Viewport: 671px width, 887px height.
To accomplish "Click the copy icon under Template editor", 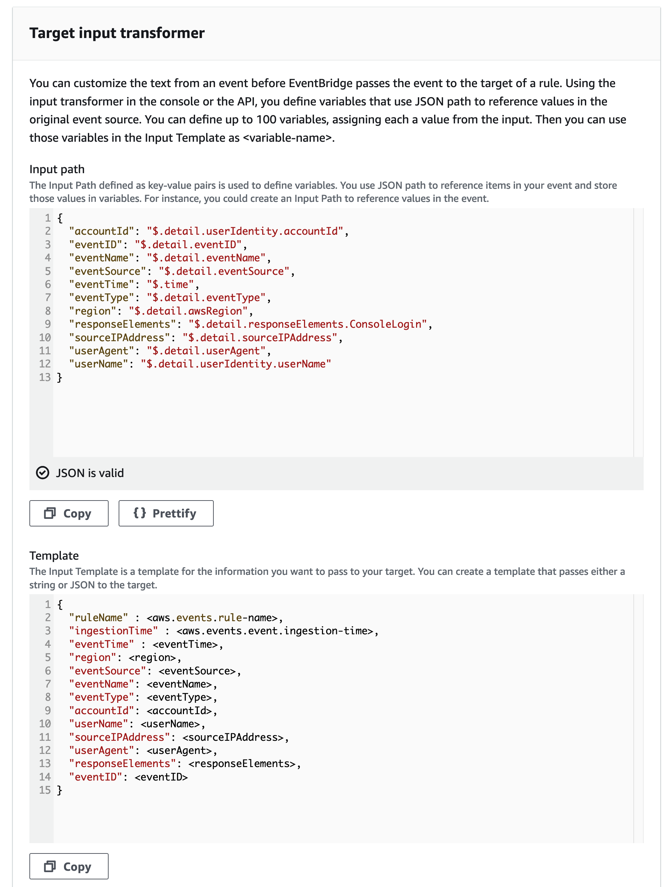I will coord(50,866).
